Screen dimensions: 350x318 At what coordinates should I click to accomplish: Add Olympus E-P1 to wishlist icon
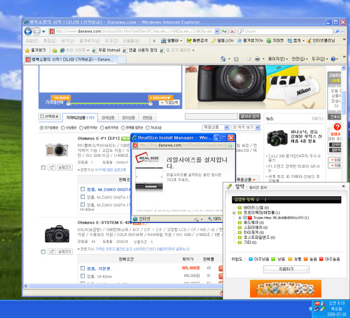pos(51,167)
